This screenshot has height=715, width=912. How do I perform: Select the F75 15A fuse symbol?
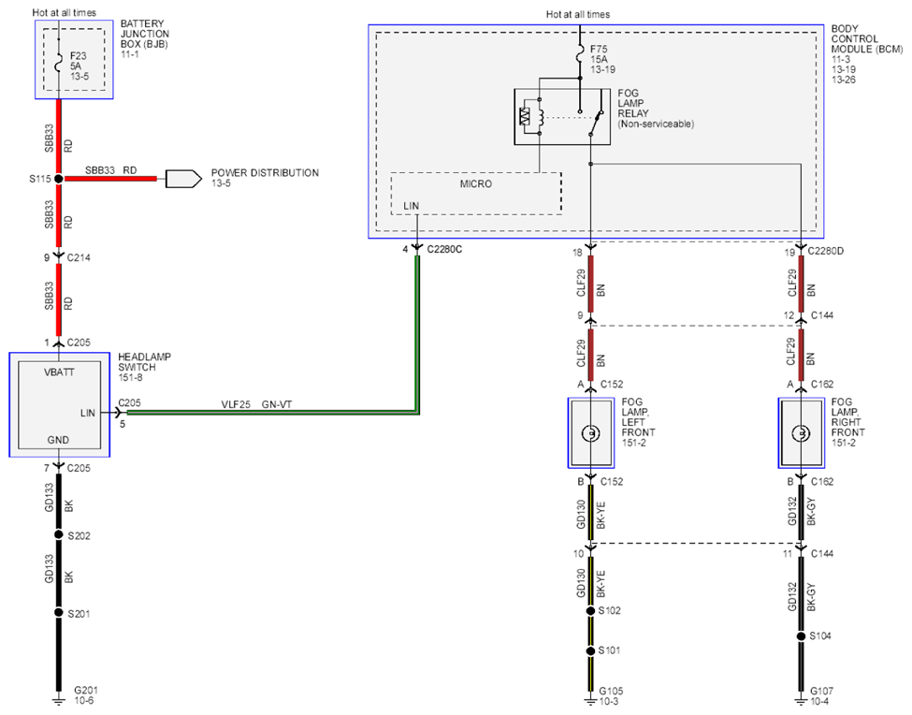pos(580,56)
